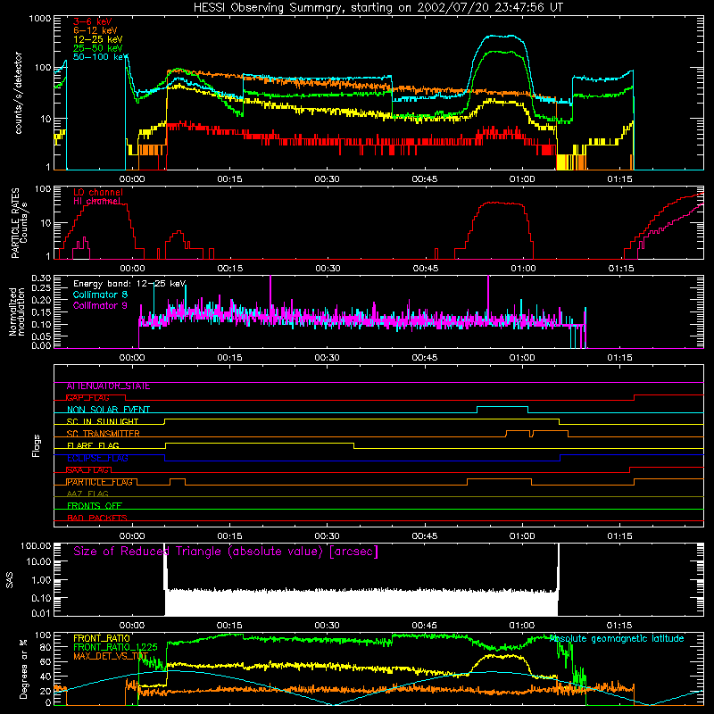Image resolution: width=714 pixels, height=714 pixels.
Task: Click the 00:45 tick under the modulation plot
Action: tap(425, 358)
